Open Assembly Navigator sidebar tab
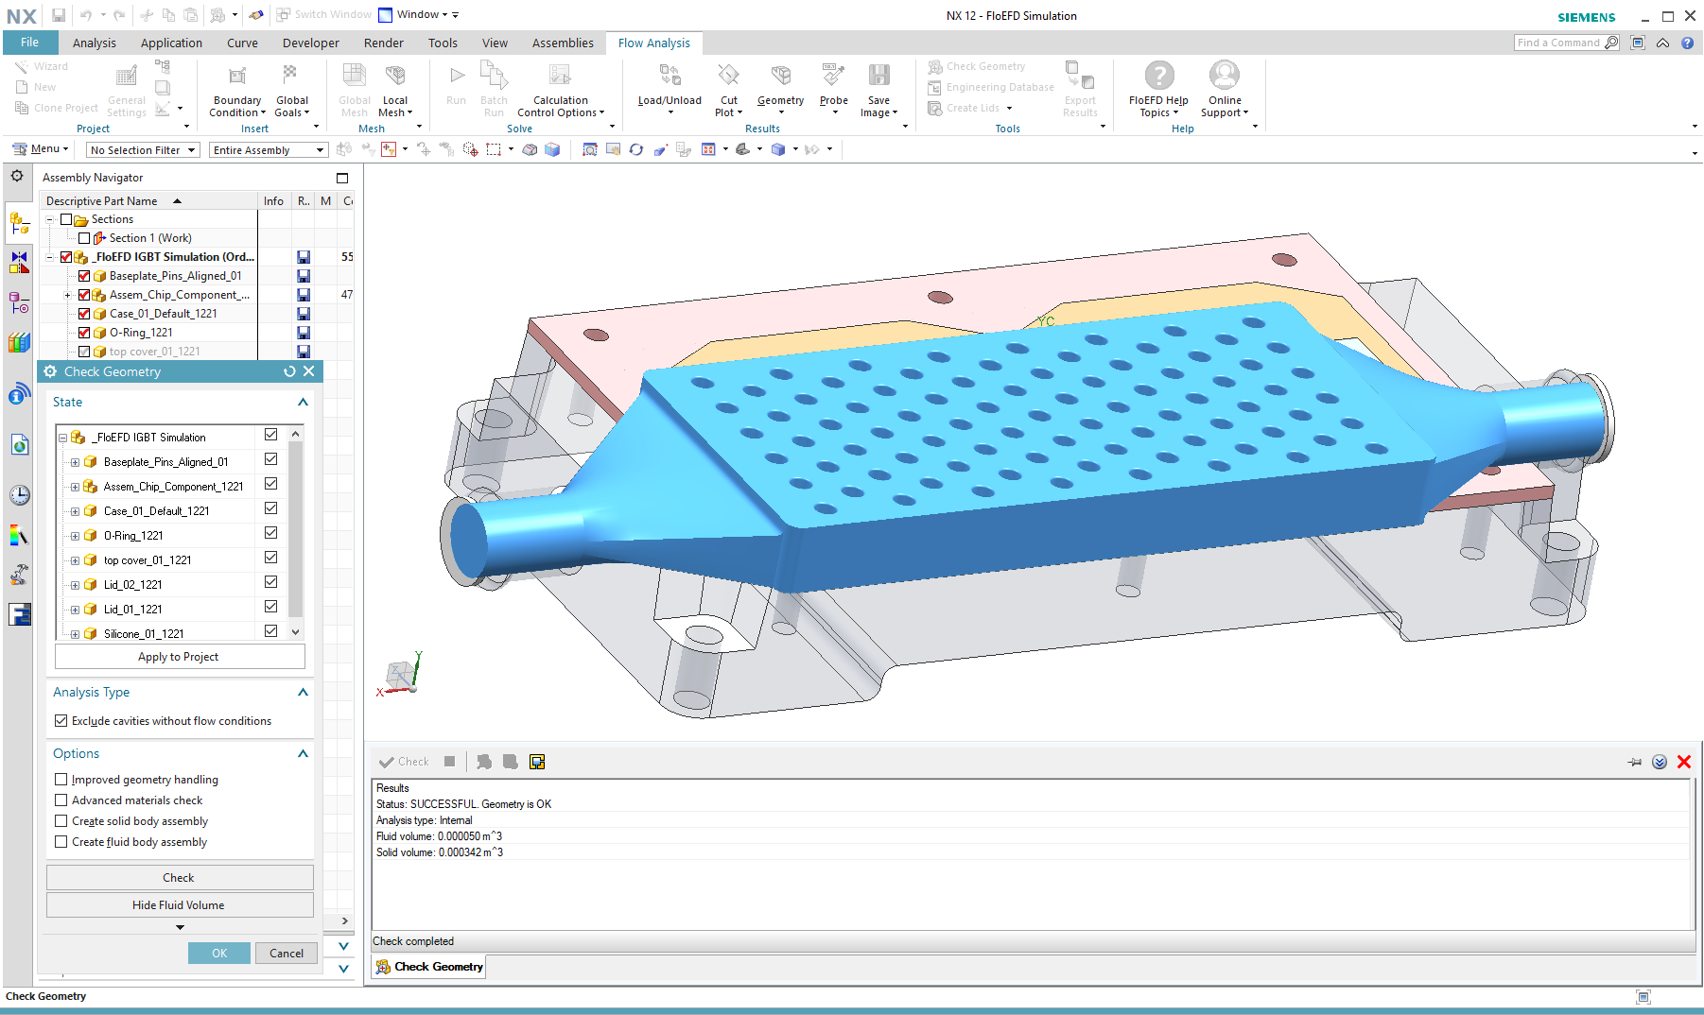Image resolution: width=1704 pixels, height=1015 pixels. tap(19, 224)
